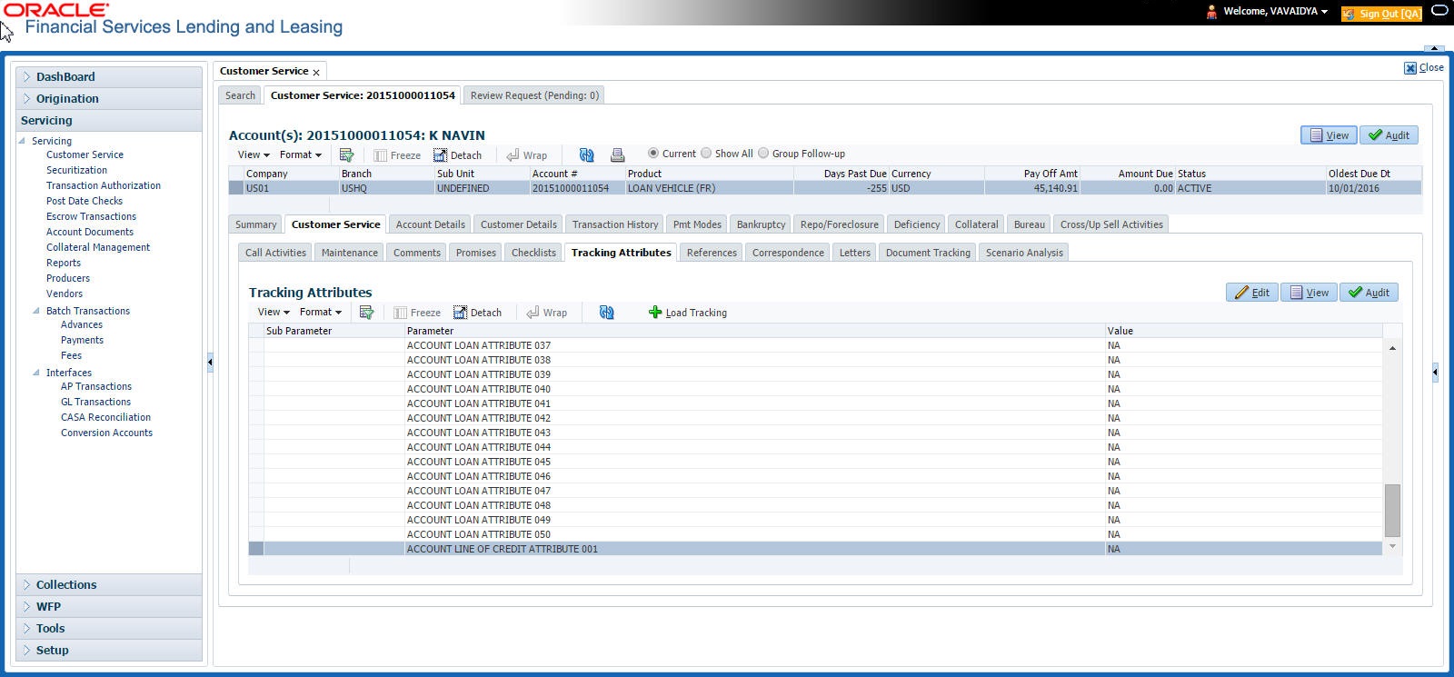Open the account table View menu
This screenshot has width=1454, height=677.
click(x=254, y=154)
